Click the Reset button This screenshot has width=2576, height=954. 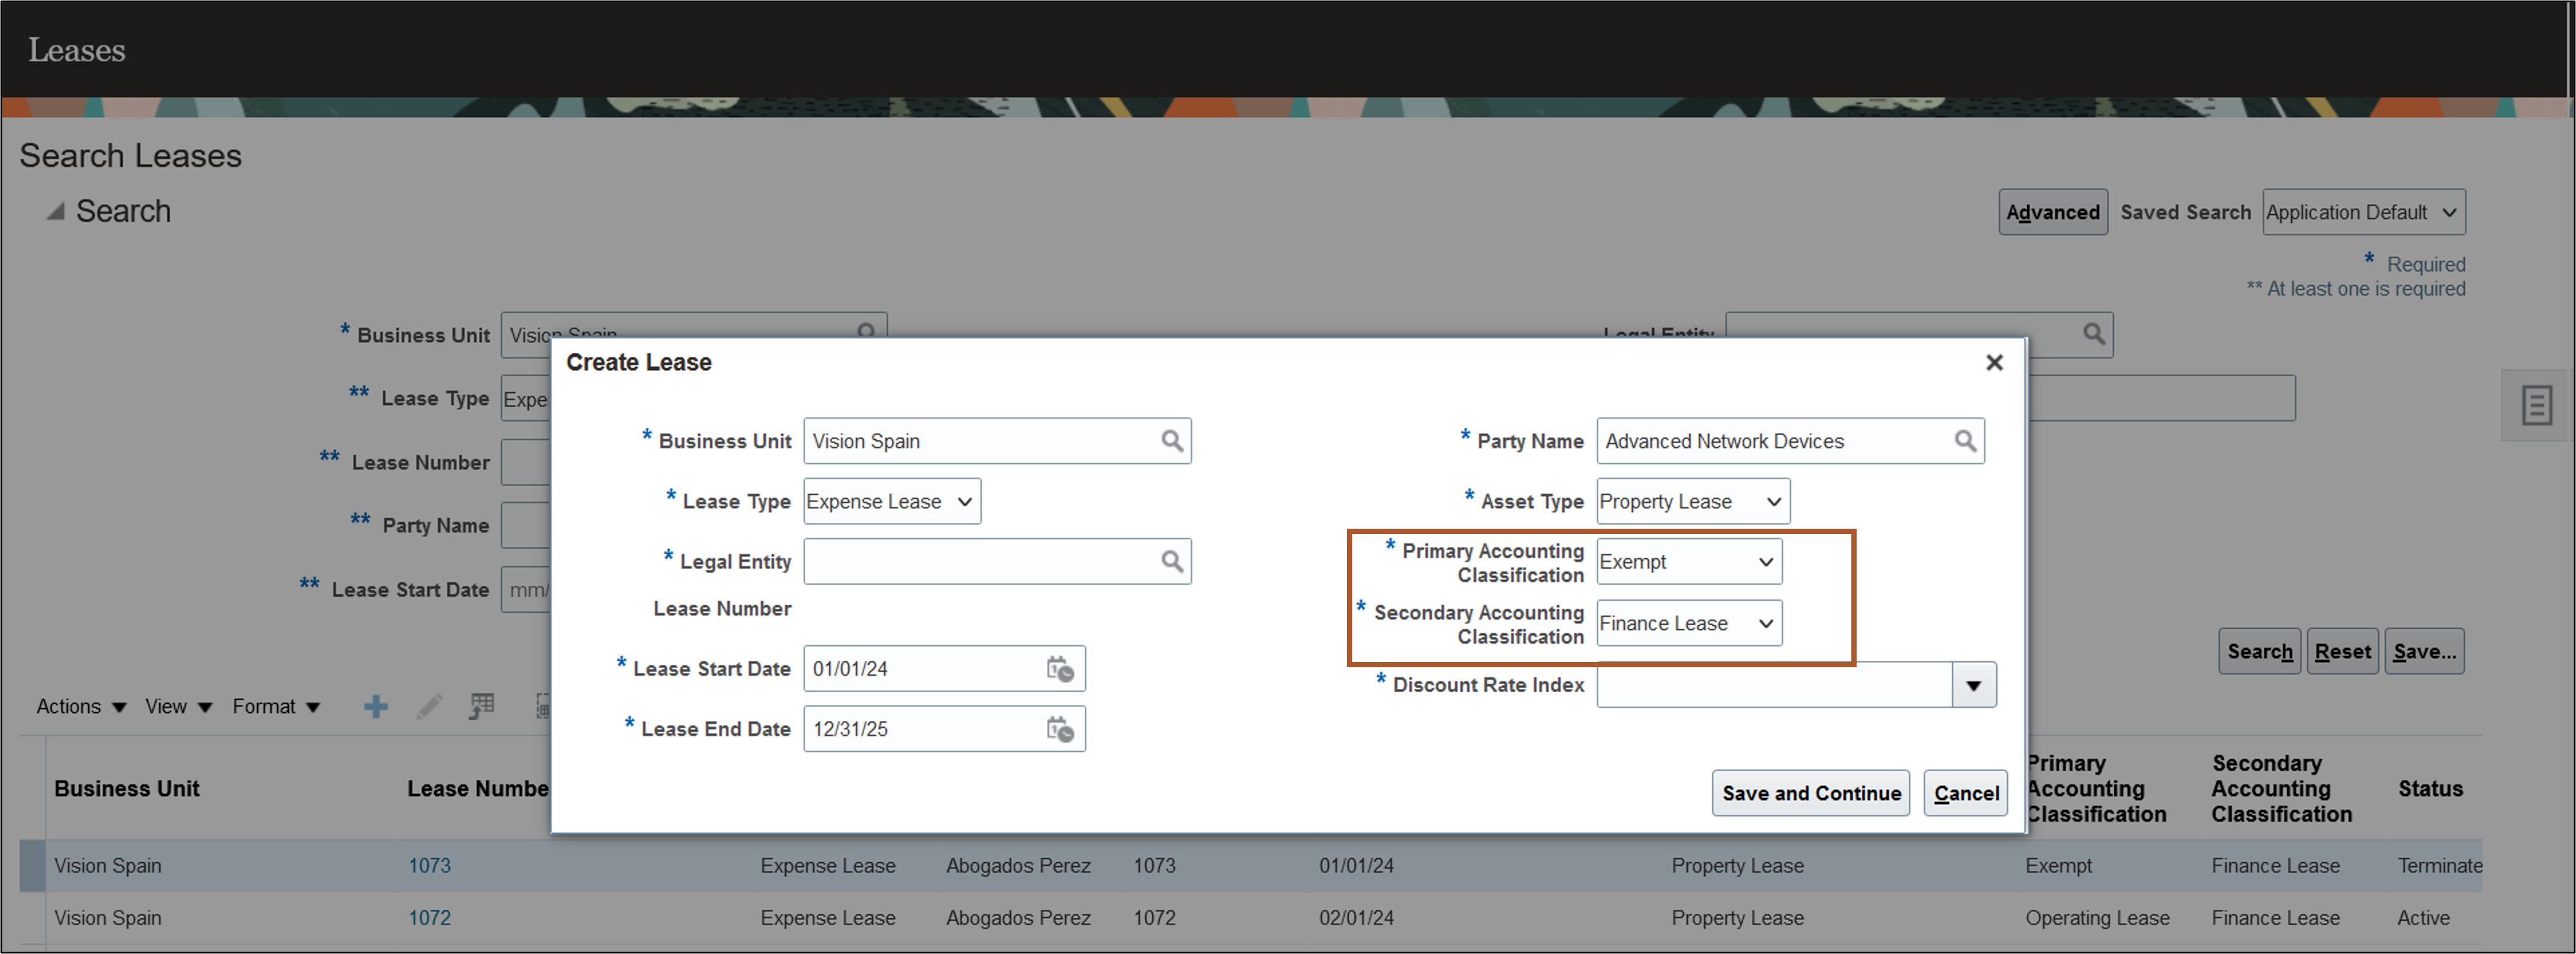tap(2342, 652)
